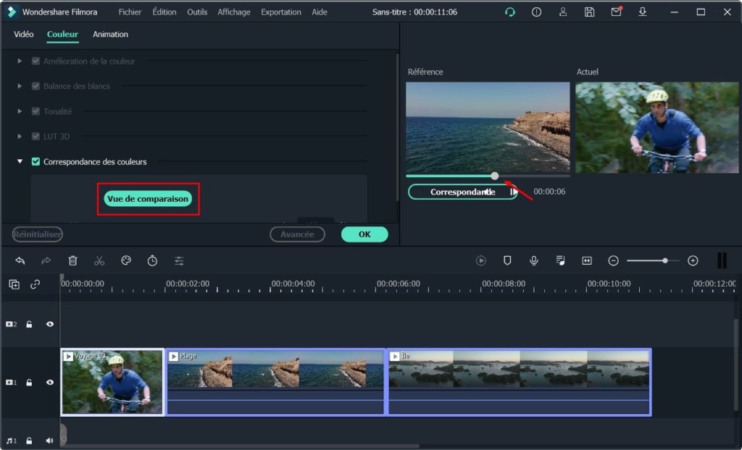742x450 pixels.
Task: Expand Amélioration de la couleur section
Action: click(20, 61)
